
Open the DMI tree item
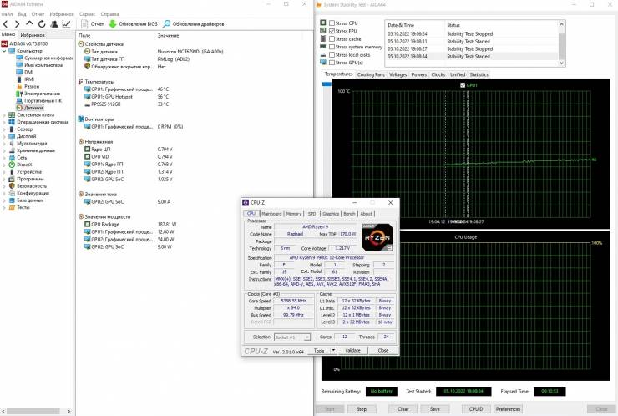[25, 72]
